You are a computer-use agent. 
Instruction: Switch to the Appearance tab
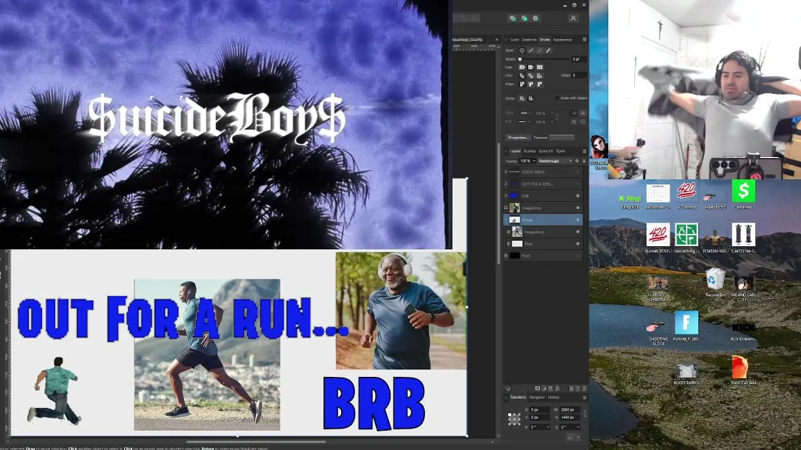[x=563, y=39]
